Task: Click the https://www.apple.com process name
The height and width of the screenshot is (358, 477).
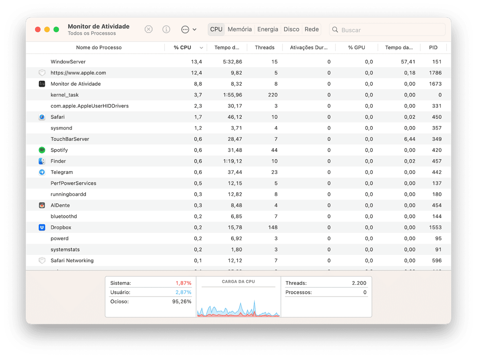Action: [78, 73]
